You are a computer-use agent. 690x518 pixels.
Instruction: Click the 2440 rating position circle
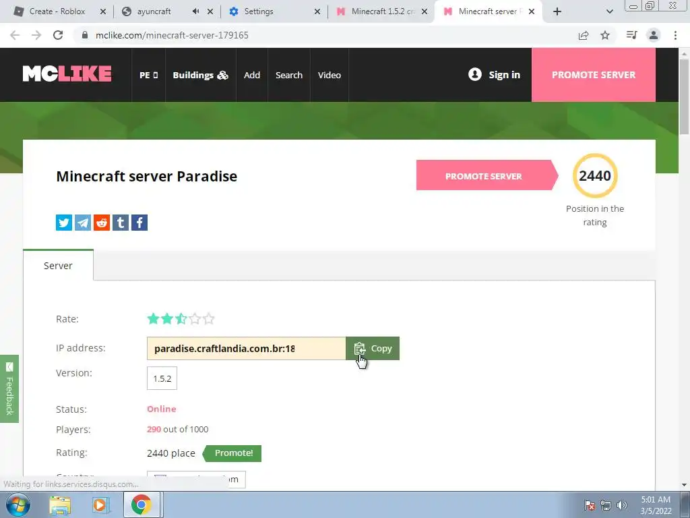(595, 175)
